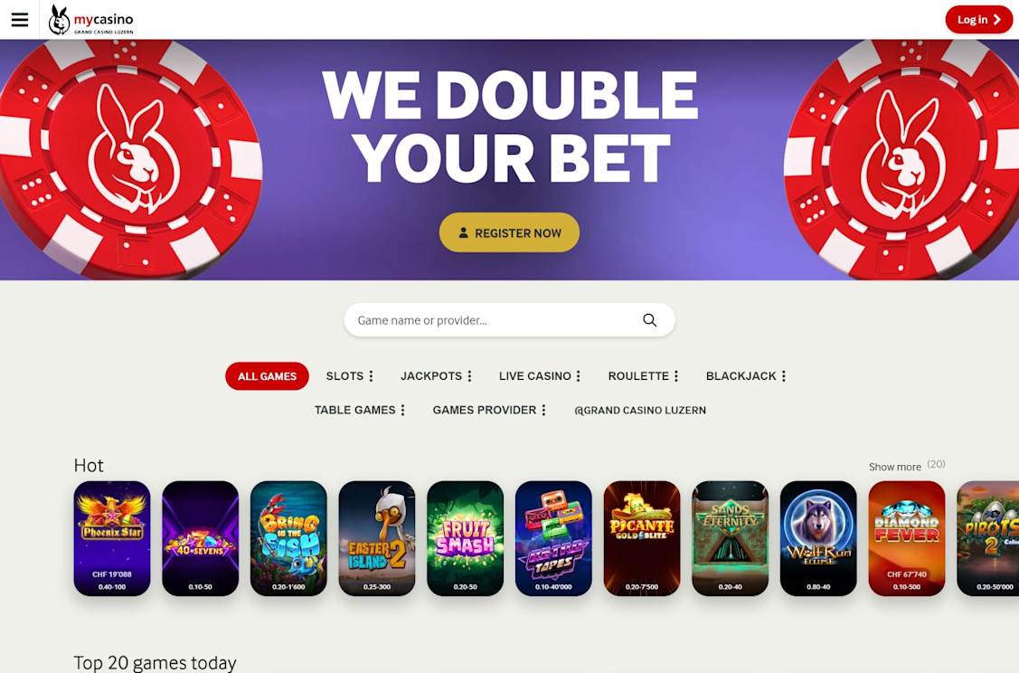The image size is (1019, 673).
Task: Select the All Games tab
Action: pyautogui.click(x=267, y=375)
